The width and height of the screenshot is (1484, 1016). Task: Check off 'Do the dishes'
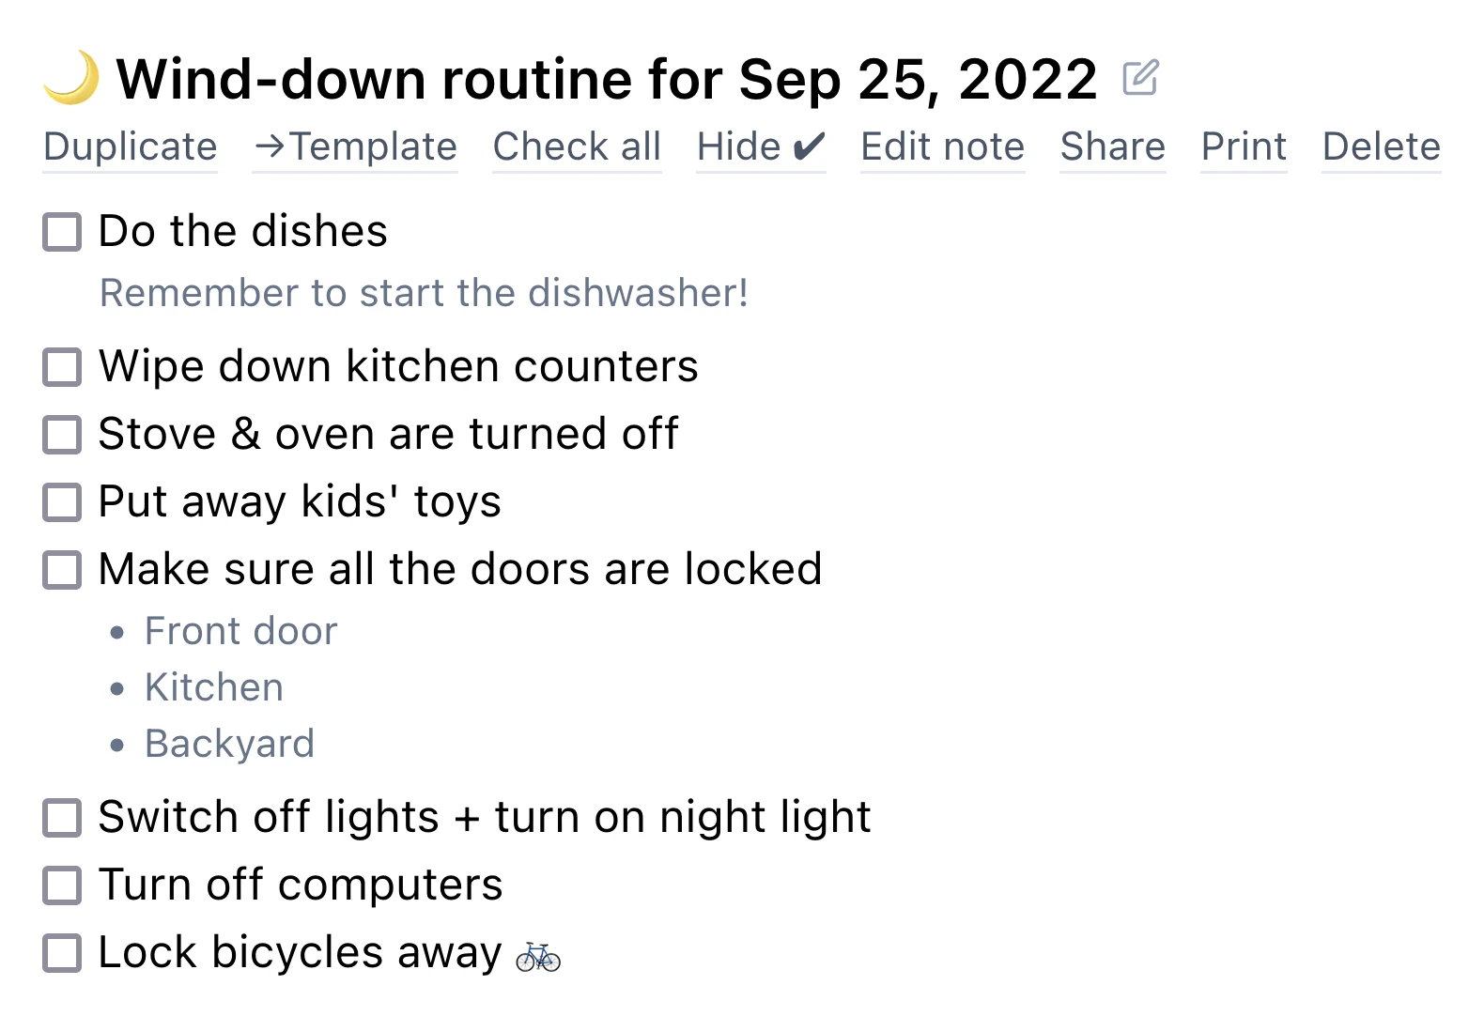61,232
